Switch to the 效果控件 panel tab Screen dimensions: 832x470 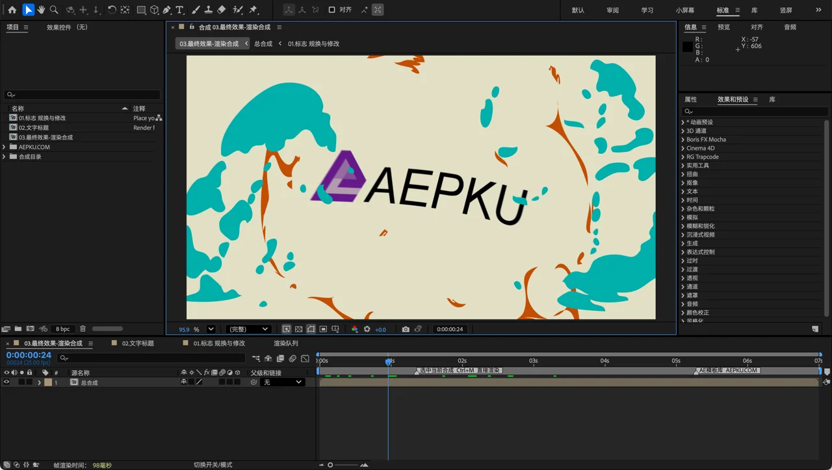pos(67,27)
